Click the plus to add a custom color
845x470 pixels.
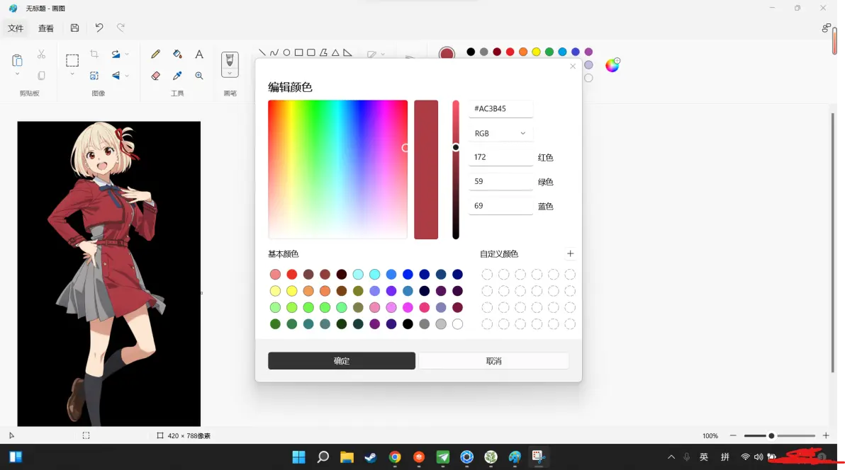[570, 253]
